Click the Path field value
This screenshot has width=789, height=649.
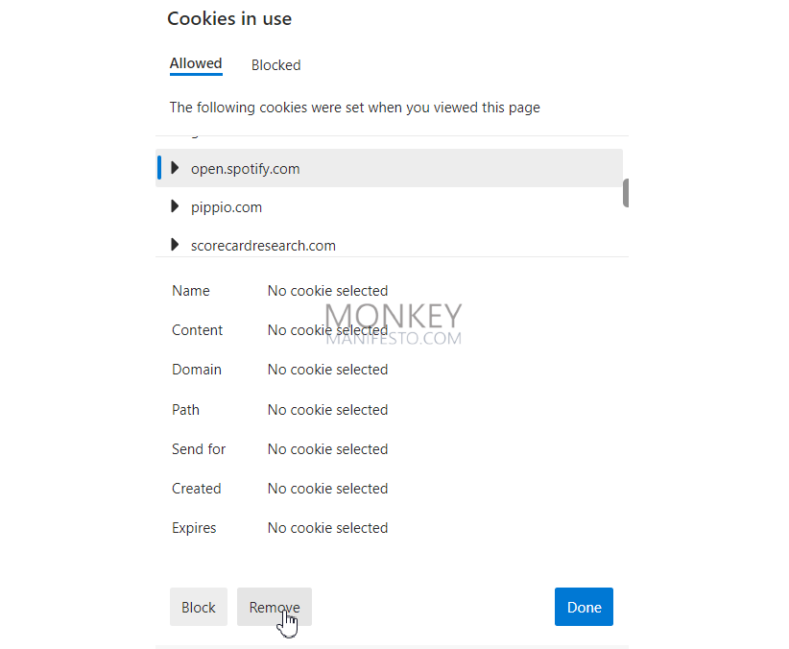[x=327, y=410]
